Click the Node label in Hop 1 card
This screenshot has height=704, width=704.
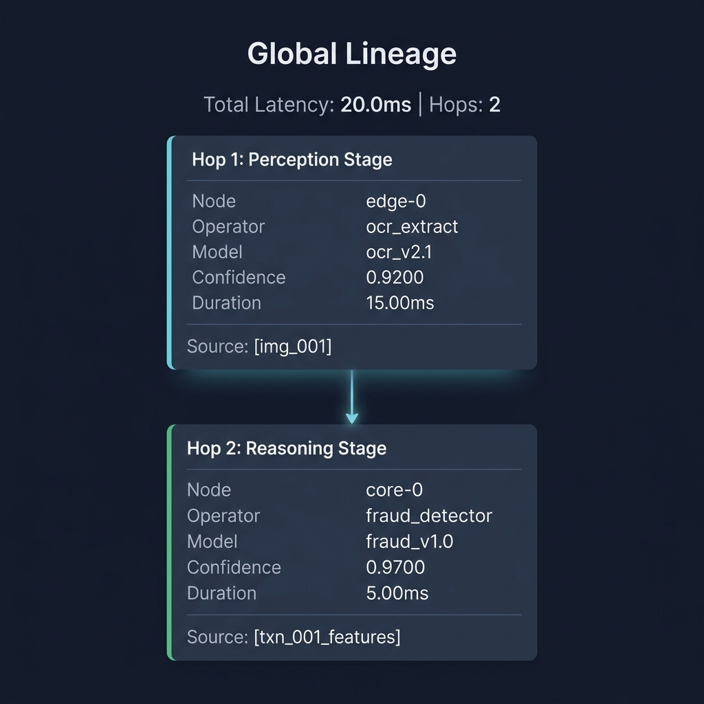click(x=214, y=201)
